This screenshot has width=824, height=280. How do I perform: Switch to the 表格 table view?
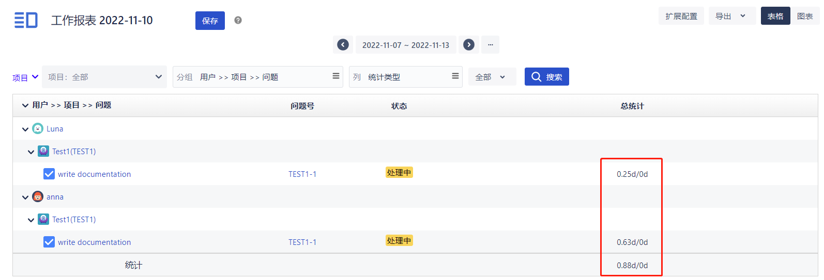[775, 16]
